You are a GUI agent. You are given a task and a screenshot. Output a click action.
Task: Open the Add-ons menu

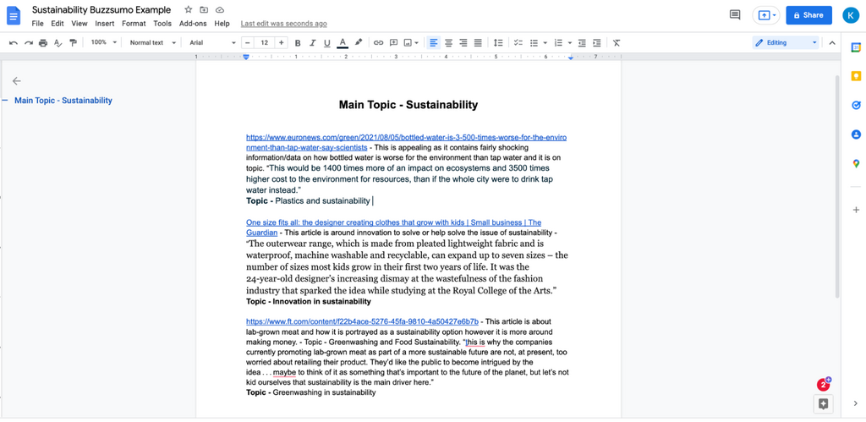(193, 24)
